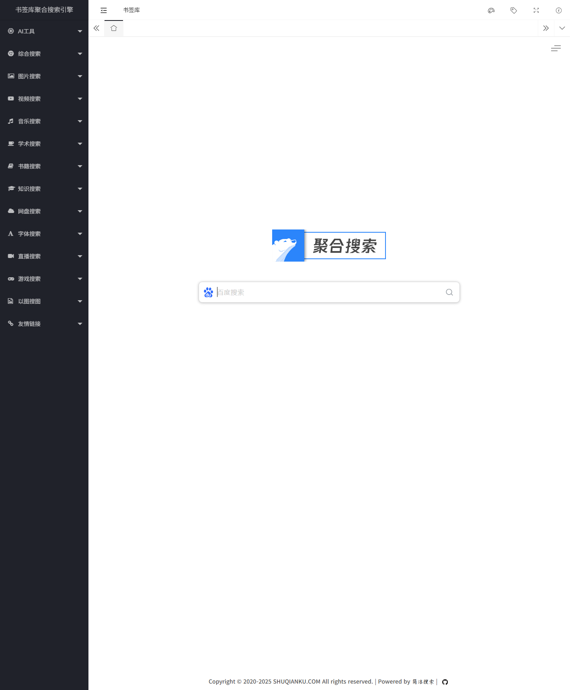Expand the 书籍搜索 menu arrow
This screenshot has width=570, height=690.
pos(80,166)
